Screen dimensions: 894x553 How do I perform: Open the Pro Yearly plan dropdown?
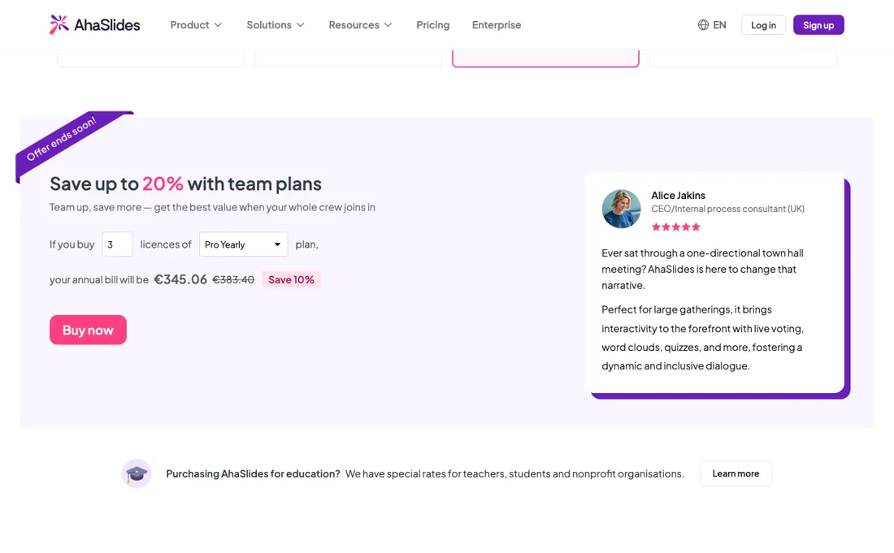click(x=244, y=244)
